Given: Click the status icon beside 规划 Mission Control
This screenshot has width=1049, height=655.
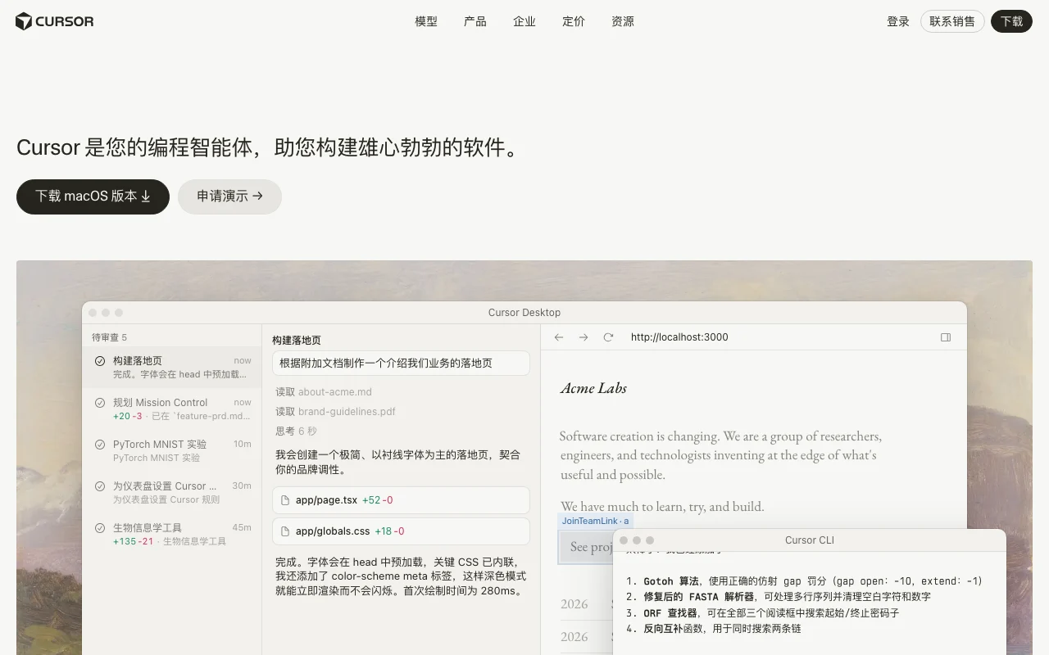Looking at the screenshot, I should 100,403.
